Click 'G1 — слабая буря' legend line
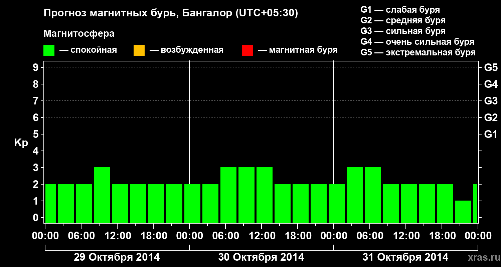Viewport: 501px width, 267px height. tap(400, 10)
